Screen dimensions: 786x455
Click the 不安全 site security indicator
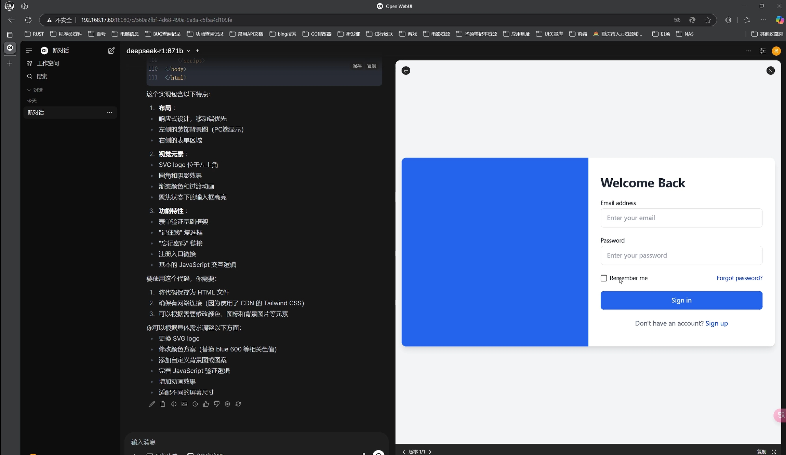tap(59, 20)
